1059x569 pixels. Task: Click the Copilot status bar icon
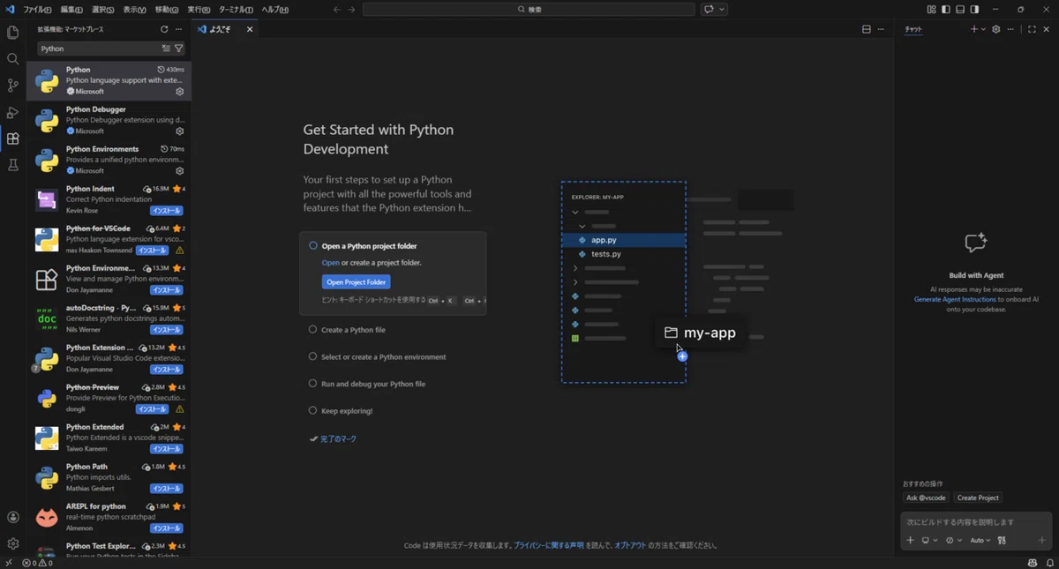1033,563
